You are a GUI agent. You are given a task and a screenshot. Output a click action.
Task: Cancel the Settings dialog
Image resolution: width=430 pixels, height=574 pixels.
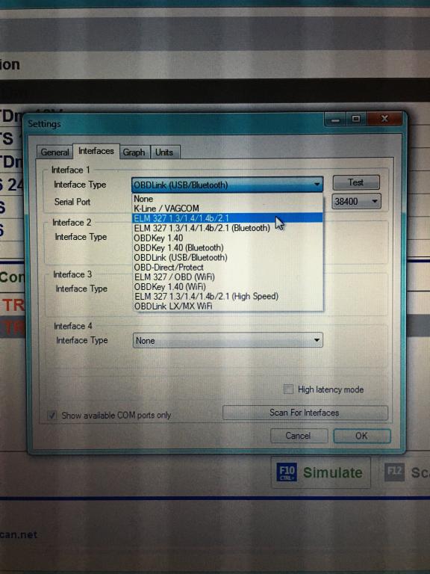(299, 436)
